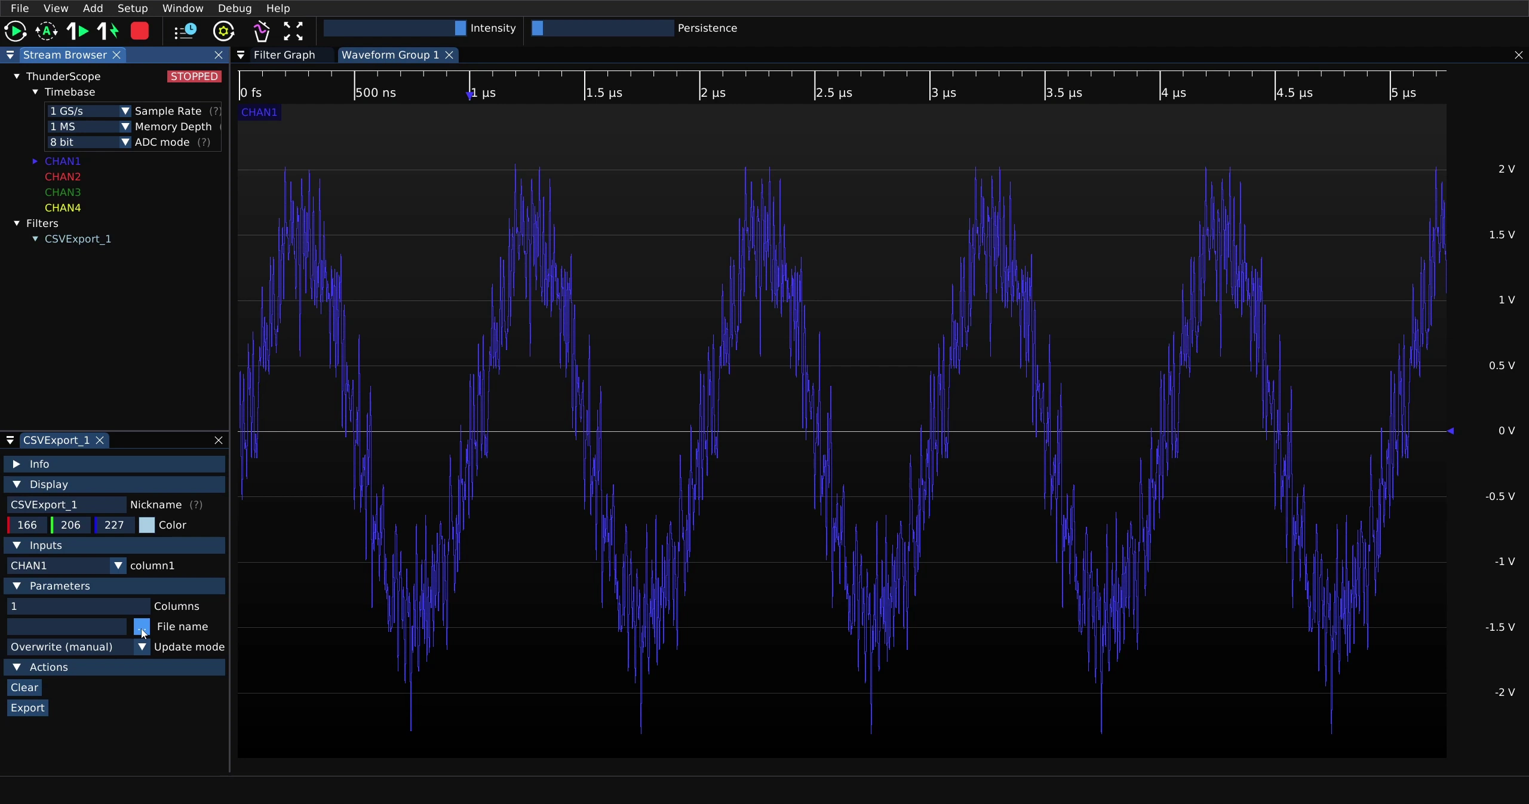Switch to the Filter Graph tab
Viewport: 1529px width, 804px height.
pyautogui.click(x=284, y=55)
